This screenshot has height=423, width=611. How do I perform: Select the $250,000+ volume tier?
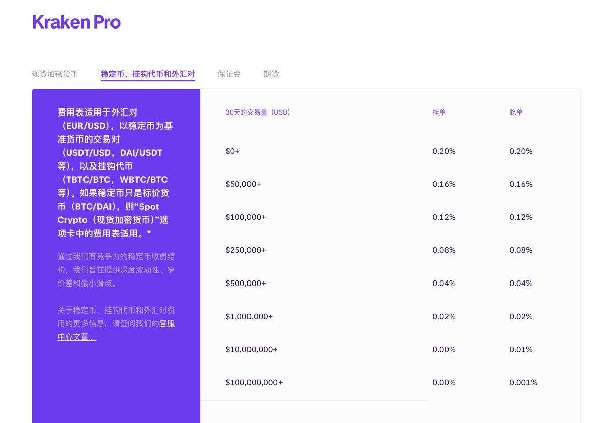coord(245,250)
